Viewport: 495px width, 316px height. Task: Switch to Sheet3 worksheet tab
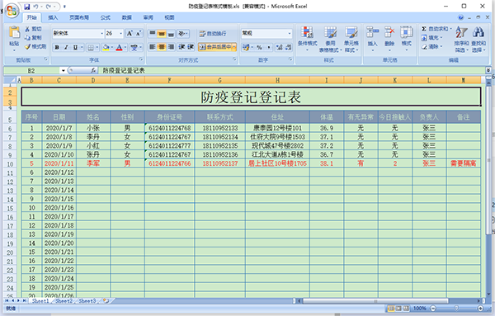(x=87, y=301)
